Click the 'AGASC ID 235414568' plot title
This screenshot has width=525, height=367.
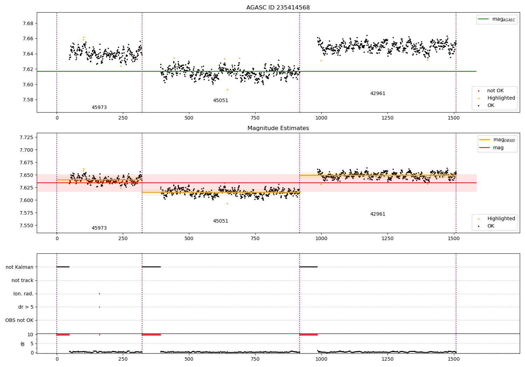278,8
